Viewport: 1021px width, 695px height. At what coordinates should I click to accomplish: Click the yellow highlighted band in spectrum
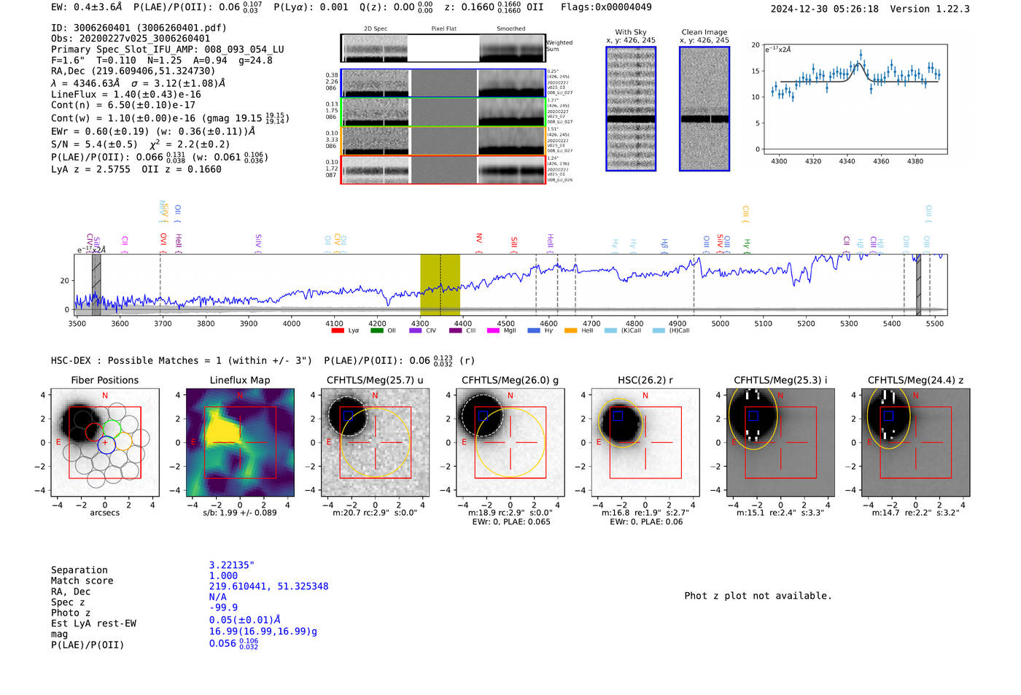pos(440,284)
